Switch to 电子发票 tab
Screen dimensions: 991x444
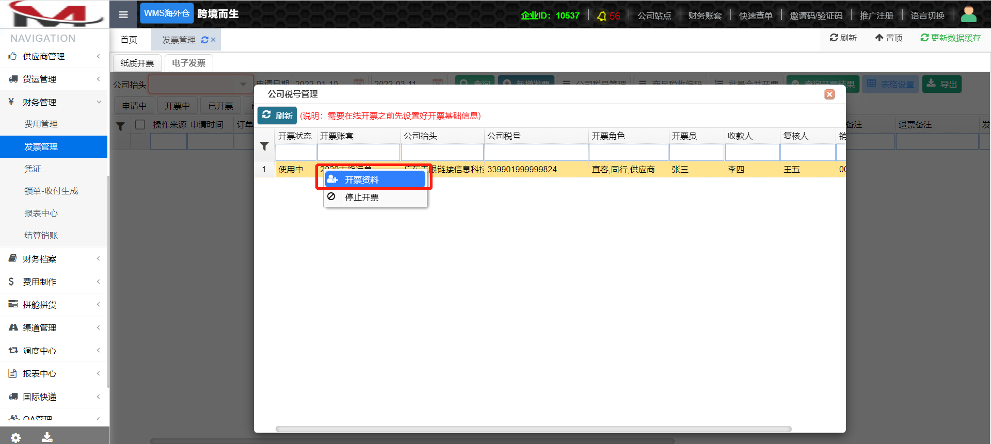[x=189, y=63]
